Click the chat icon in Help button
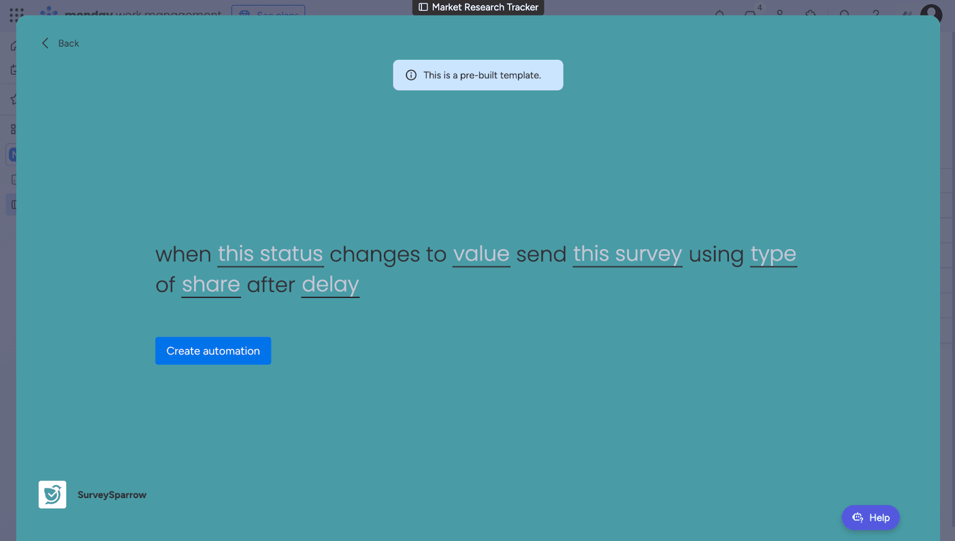This screenshot has width=955, height=541. point(858,518)
